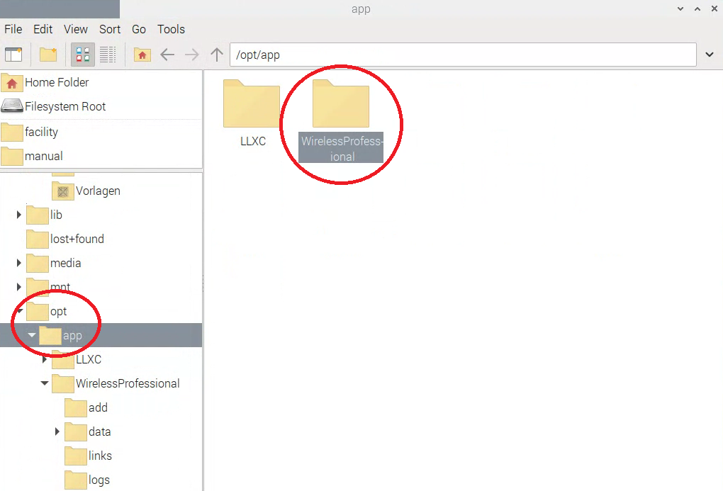Select the LLXC folder icon in main pane
The width and height of the screenshot is (723, 491).
(x=252, y=104)
